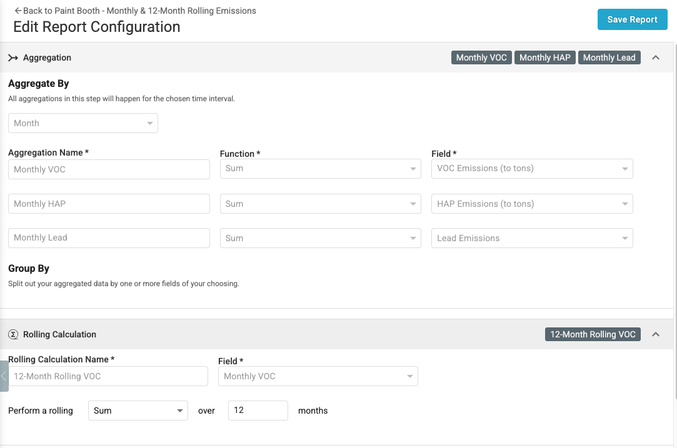677x448 pixels.
Task: Click the 12-Month Rolling VOC tag badge
Action: [x=593, y=334]
